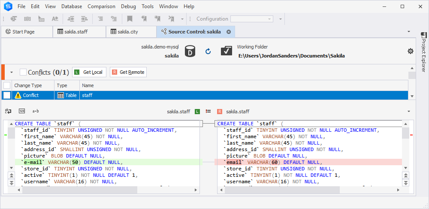Jump to previous difference in left pane
The height and width of the screenshot is (209, 429).
tap(12, 176)
